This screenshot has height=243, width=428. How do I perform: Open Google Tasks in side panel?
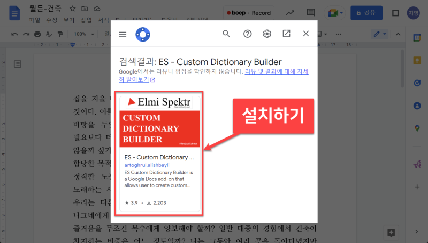point(417,83)
